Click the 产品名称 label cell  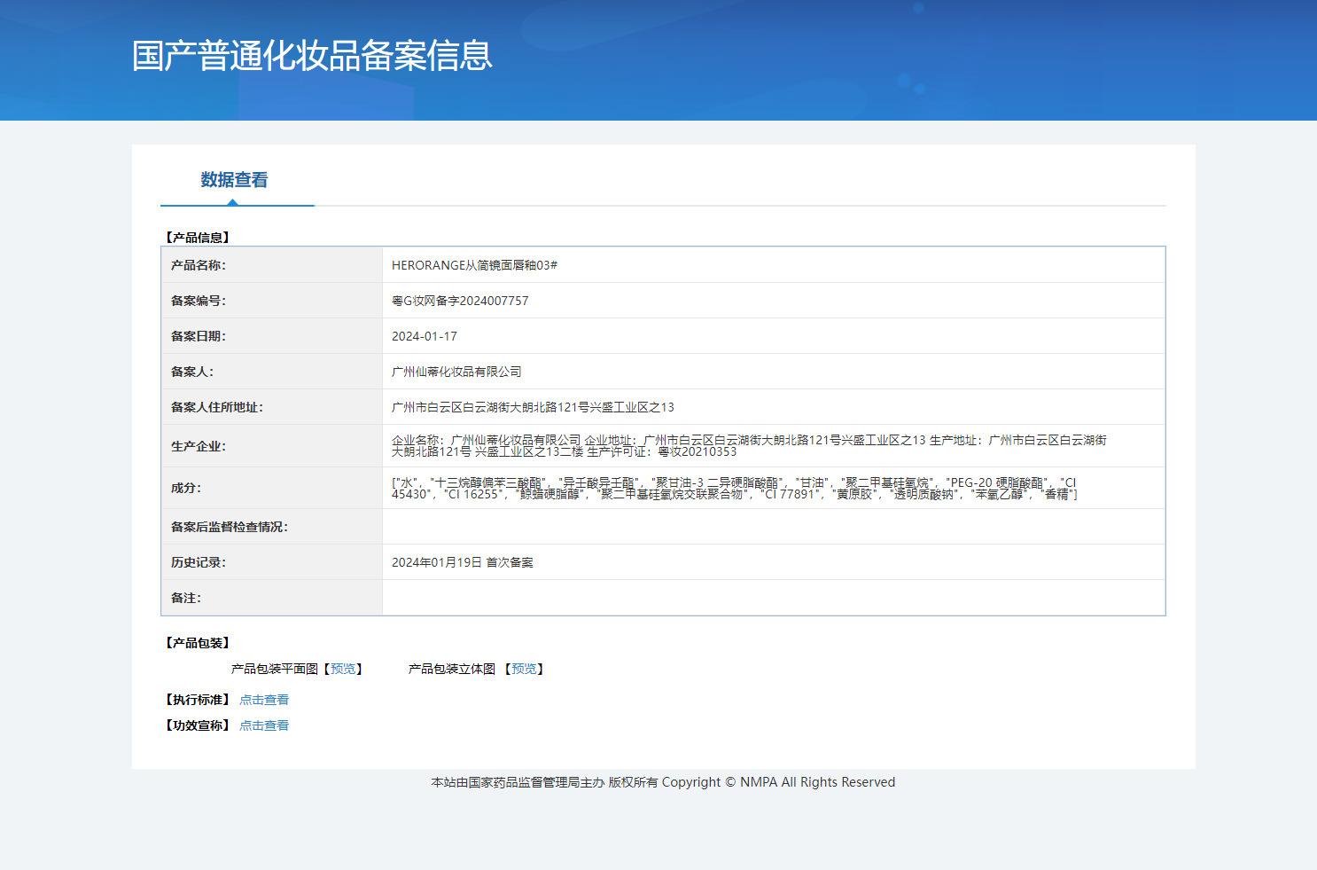[x=271, y=265]
